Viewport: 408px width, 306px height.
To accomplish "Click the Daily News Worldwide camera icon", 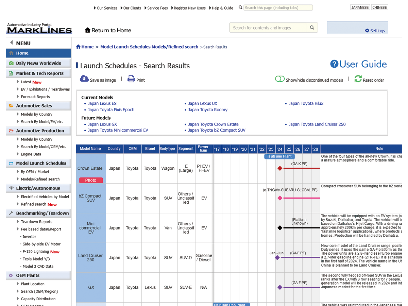I will click(x=11, y=63).
